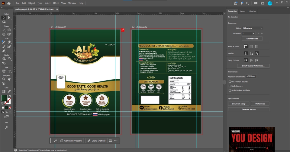
Task: Select the Type tool (T)
Action: (x=9, y=71)
